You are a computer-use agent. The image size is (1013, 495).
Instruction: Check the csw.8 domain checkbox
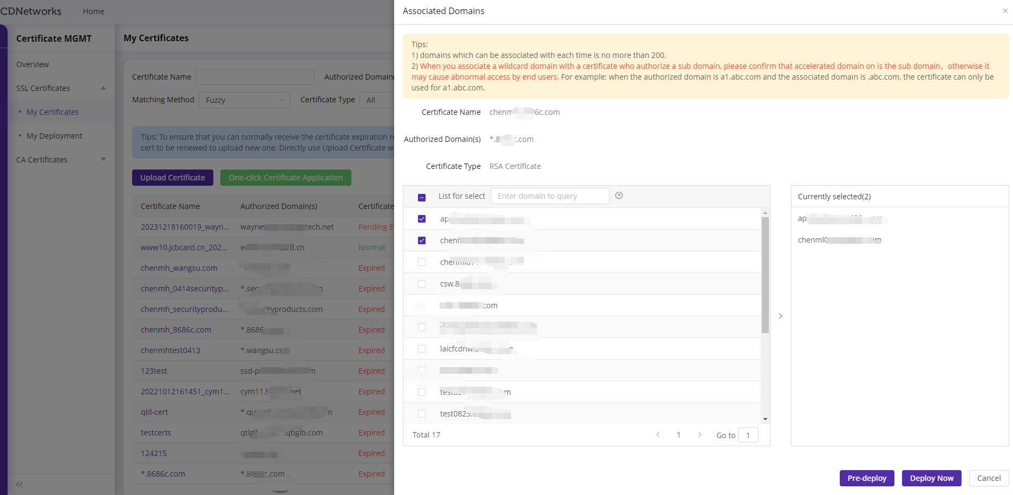pos(422,284)
